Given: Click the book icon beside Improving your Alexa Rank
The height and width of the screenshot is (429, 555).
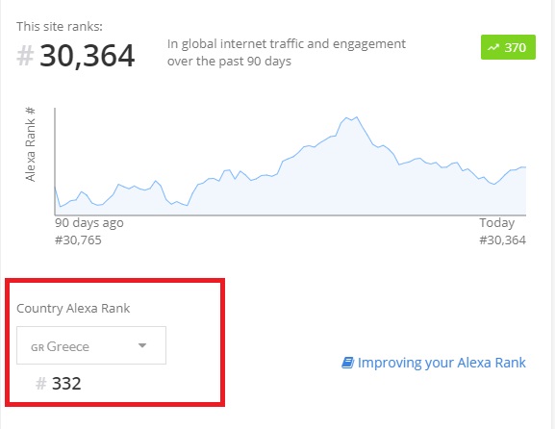Looking at the screenshot, I should [x=347, y=363].
